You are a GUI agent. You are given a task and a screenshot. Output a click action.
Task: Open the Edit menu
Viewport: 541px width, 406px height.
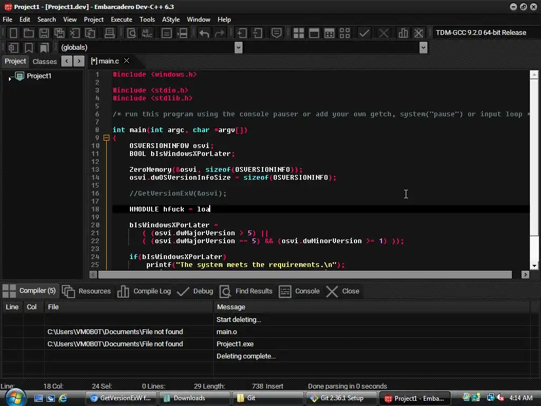click(25, 20)
